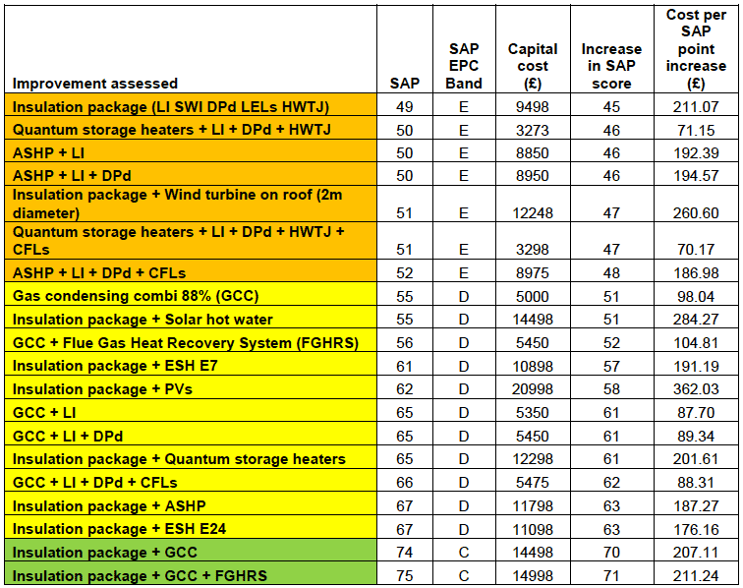
Task: Select capital cost 3273
Action: pos(533,130)
